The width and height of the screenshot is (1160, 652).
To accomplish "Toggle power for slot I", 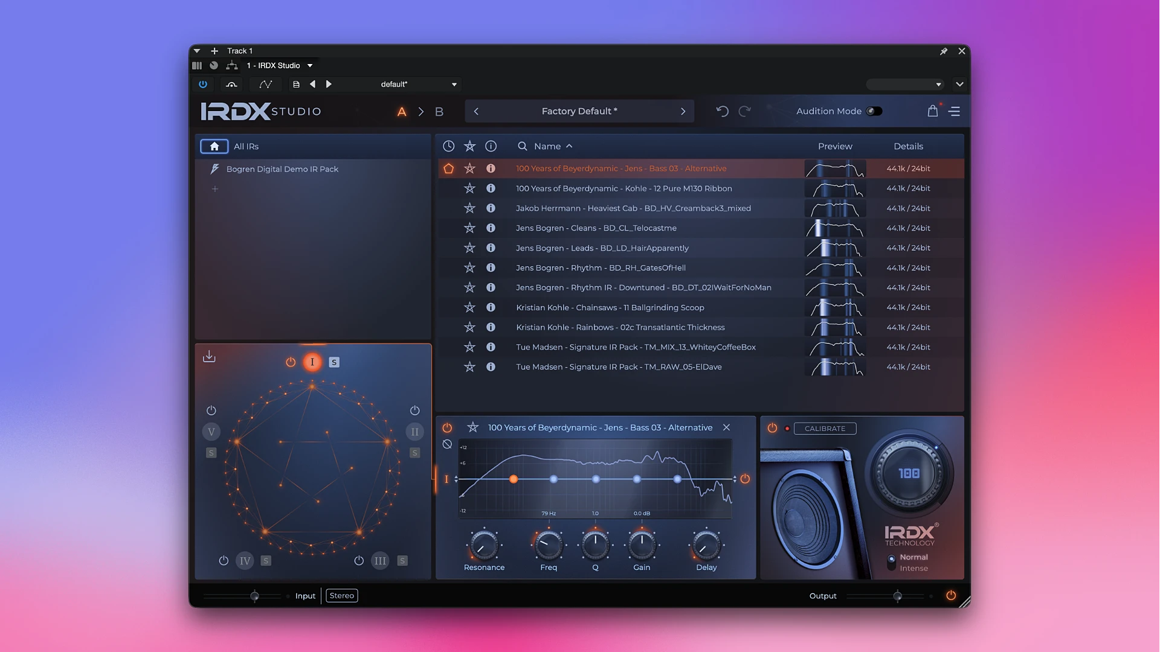I will 291,362.
